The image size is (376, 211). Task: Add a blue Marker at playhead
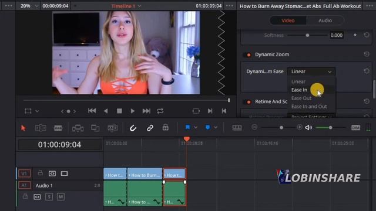[x=207, y=127]
